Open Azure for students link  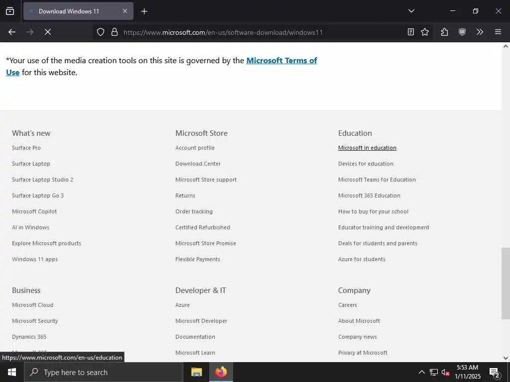(x=362, y=259)
